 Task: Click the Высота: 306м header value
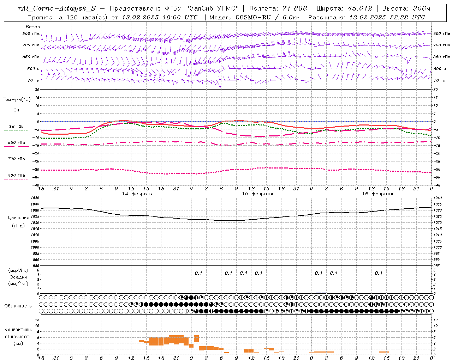406,8
